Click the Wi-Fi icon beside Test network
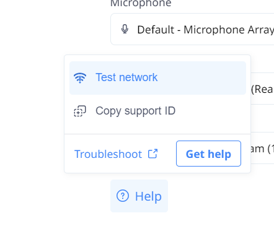Viewport: 274px width, 252px height. (x=80, y=78)
